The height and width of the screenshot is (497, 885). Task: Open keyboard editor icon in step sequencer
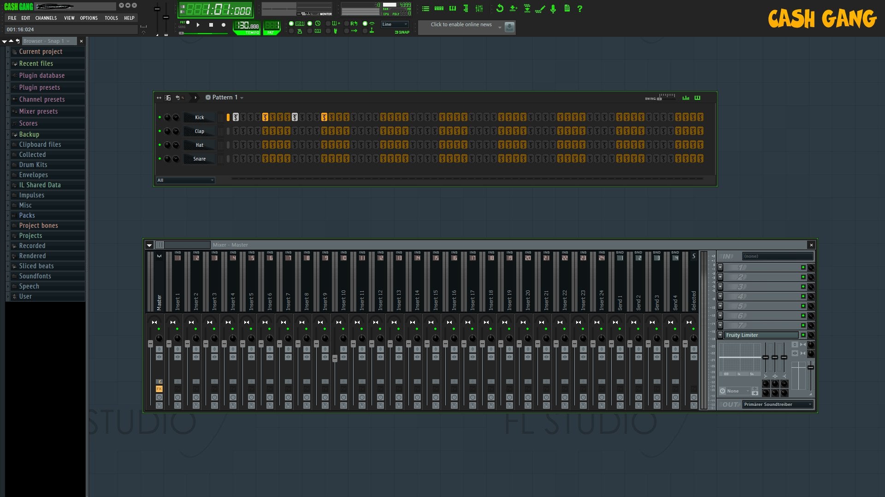pyautogui.click(x=697, y=98)
